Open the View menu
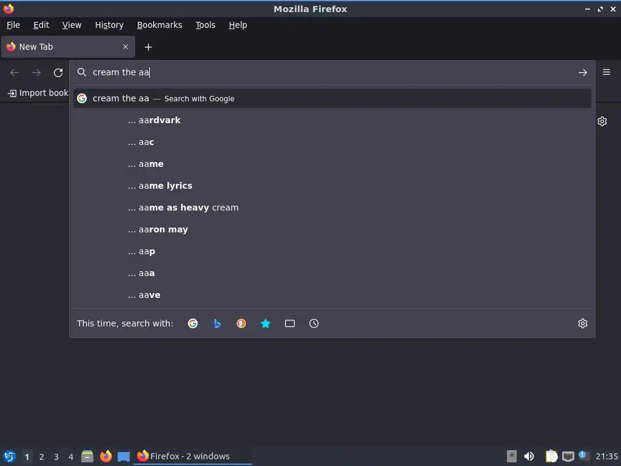 pyautogui.click(x=72, y=25)
